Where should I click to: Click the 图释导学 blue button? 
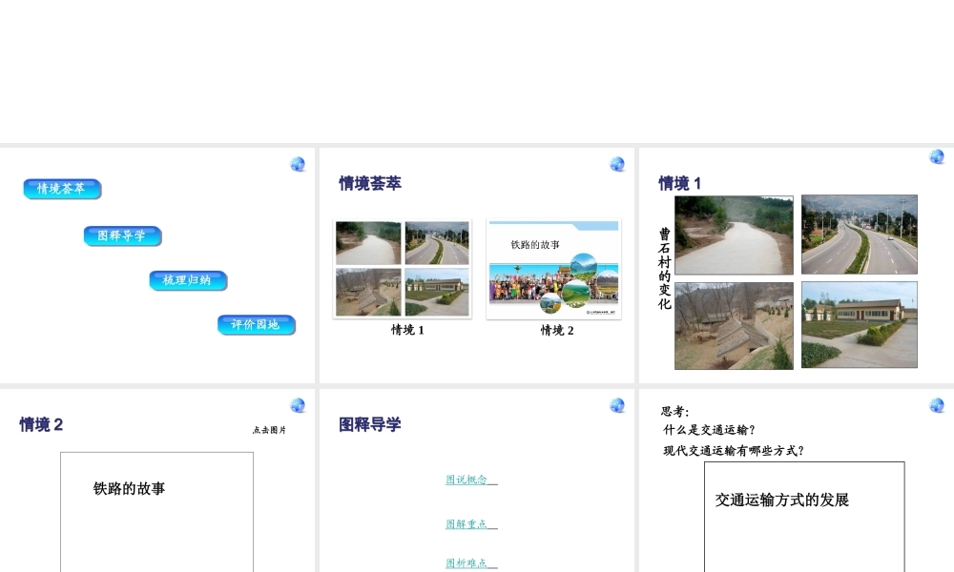(x=123, y=235)
